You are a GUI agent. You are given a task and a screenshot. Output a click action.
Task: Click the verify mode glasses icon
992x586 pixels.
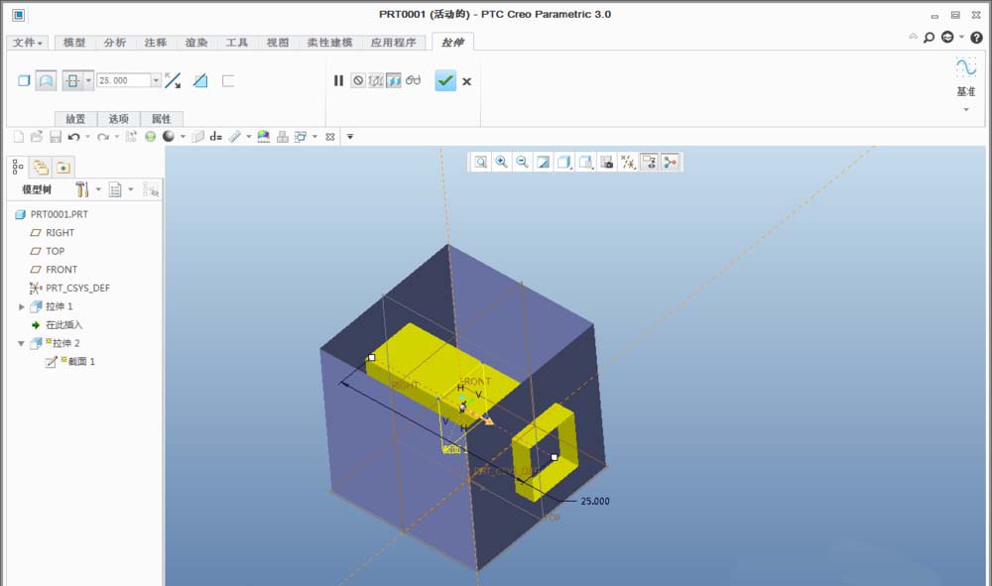tap(413, 80)
